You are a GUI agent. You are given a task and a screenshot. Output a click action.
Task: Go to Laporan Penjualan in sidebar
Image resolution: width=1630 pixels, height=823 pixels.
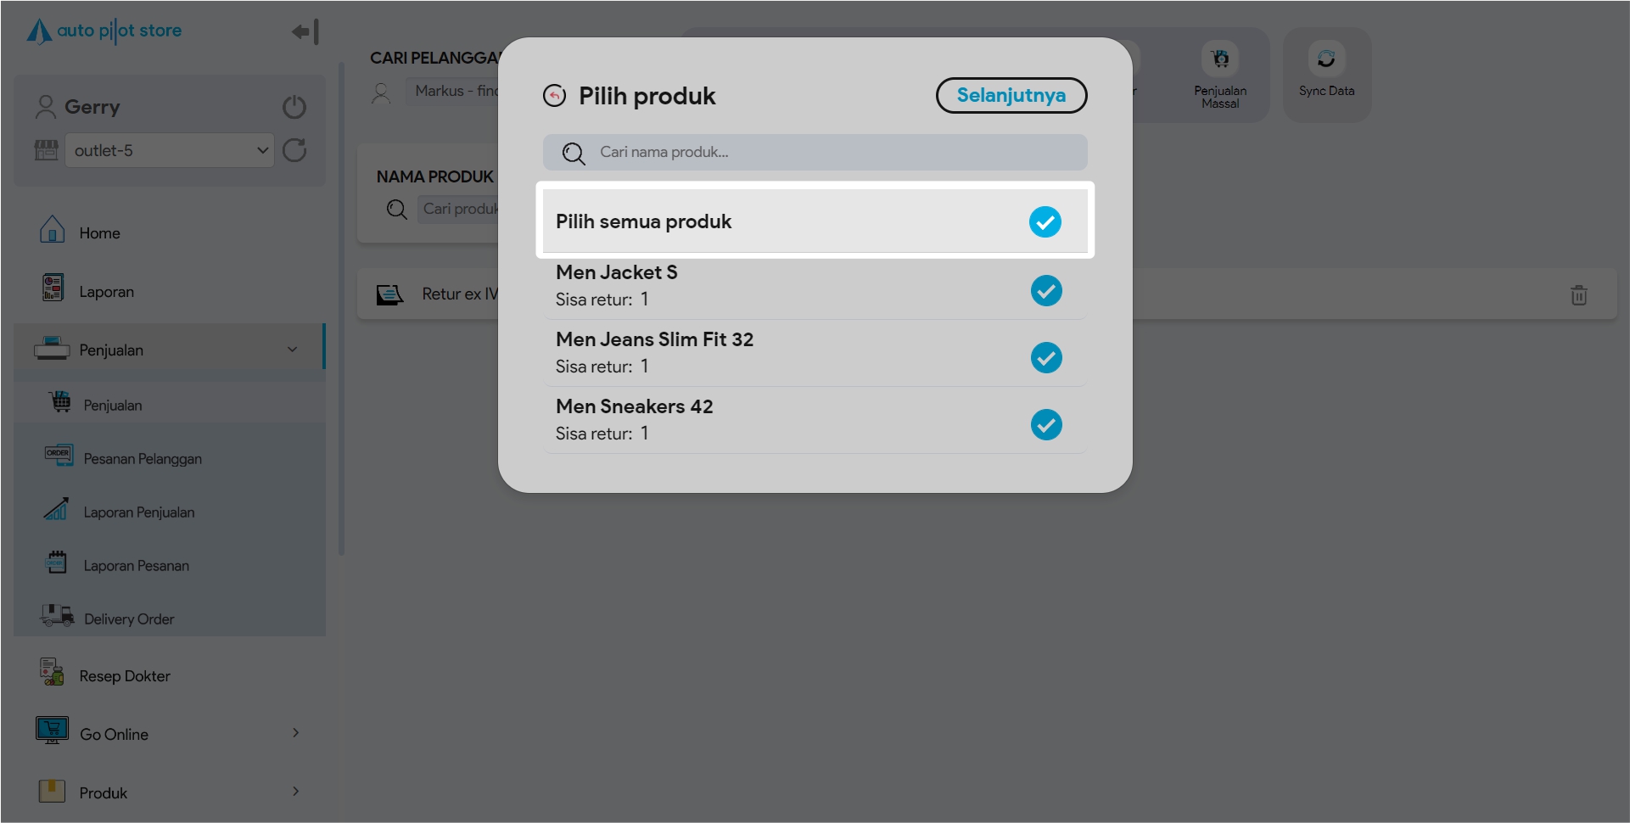138,512
